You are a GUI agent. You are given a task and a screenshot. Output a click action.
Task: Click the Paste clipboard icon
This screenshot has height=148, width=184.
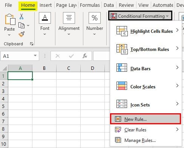(x=10, y=19)
